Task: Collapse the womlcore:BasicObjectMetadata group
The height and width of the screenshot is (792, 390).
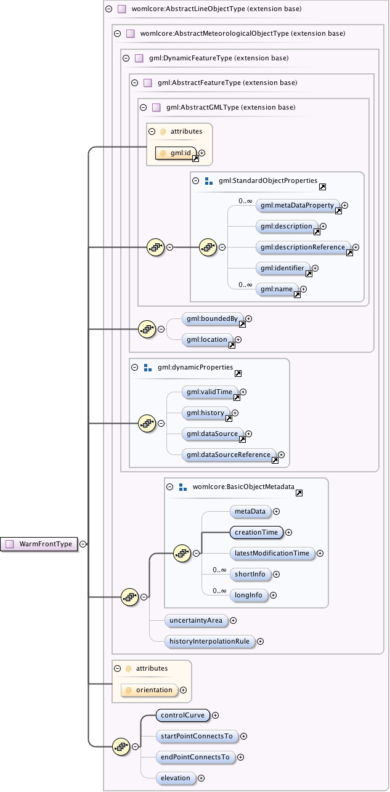Action: tap(169, 487)
